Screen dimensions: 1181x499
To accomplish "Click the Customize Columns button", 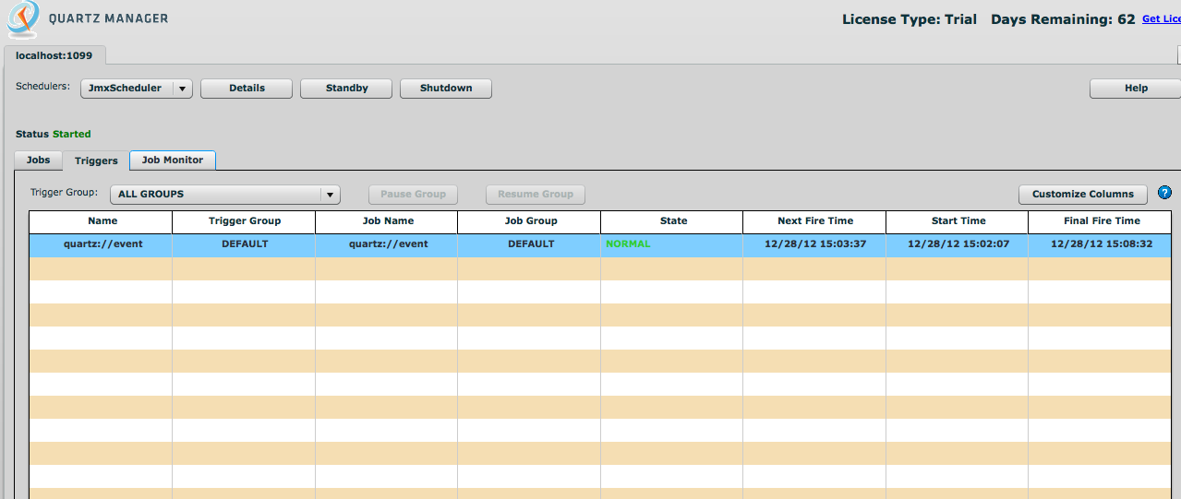I will [x=1083, y=195].
